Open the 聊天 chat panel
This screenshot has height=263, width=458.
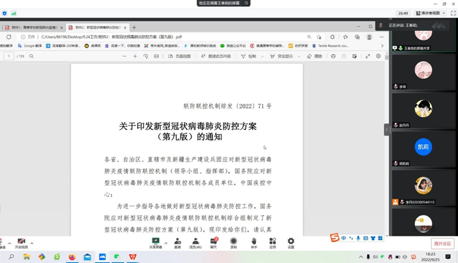coord(214,242)
